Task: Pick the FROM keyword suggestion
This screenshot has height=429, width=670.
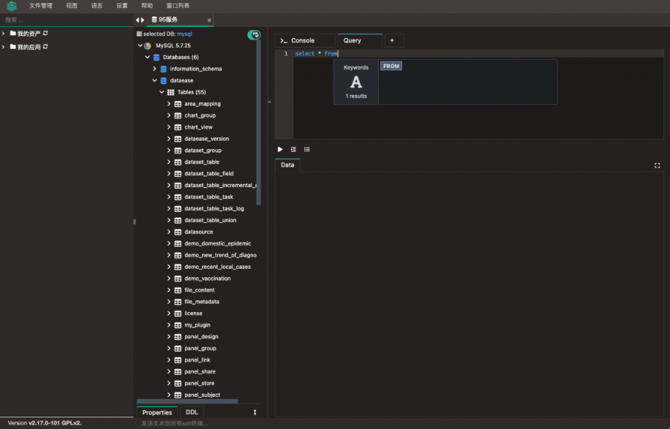Action: [x=391, y=66]
